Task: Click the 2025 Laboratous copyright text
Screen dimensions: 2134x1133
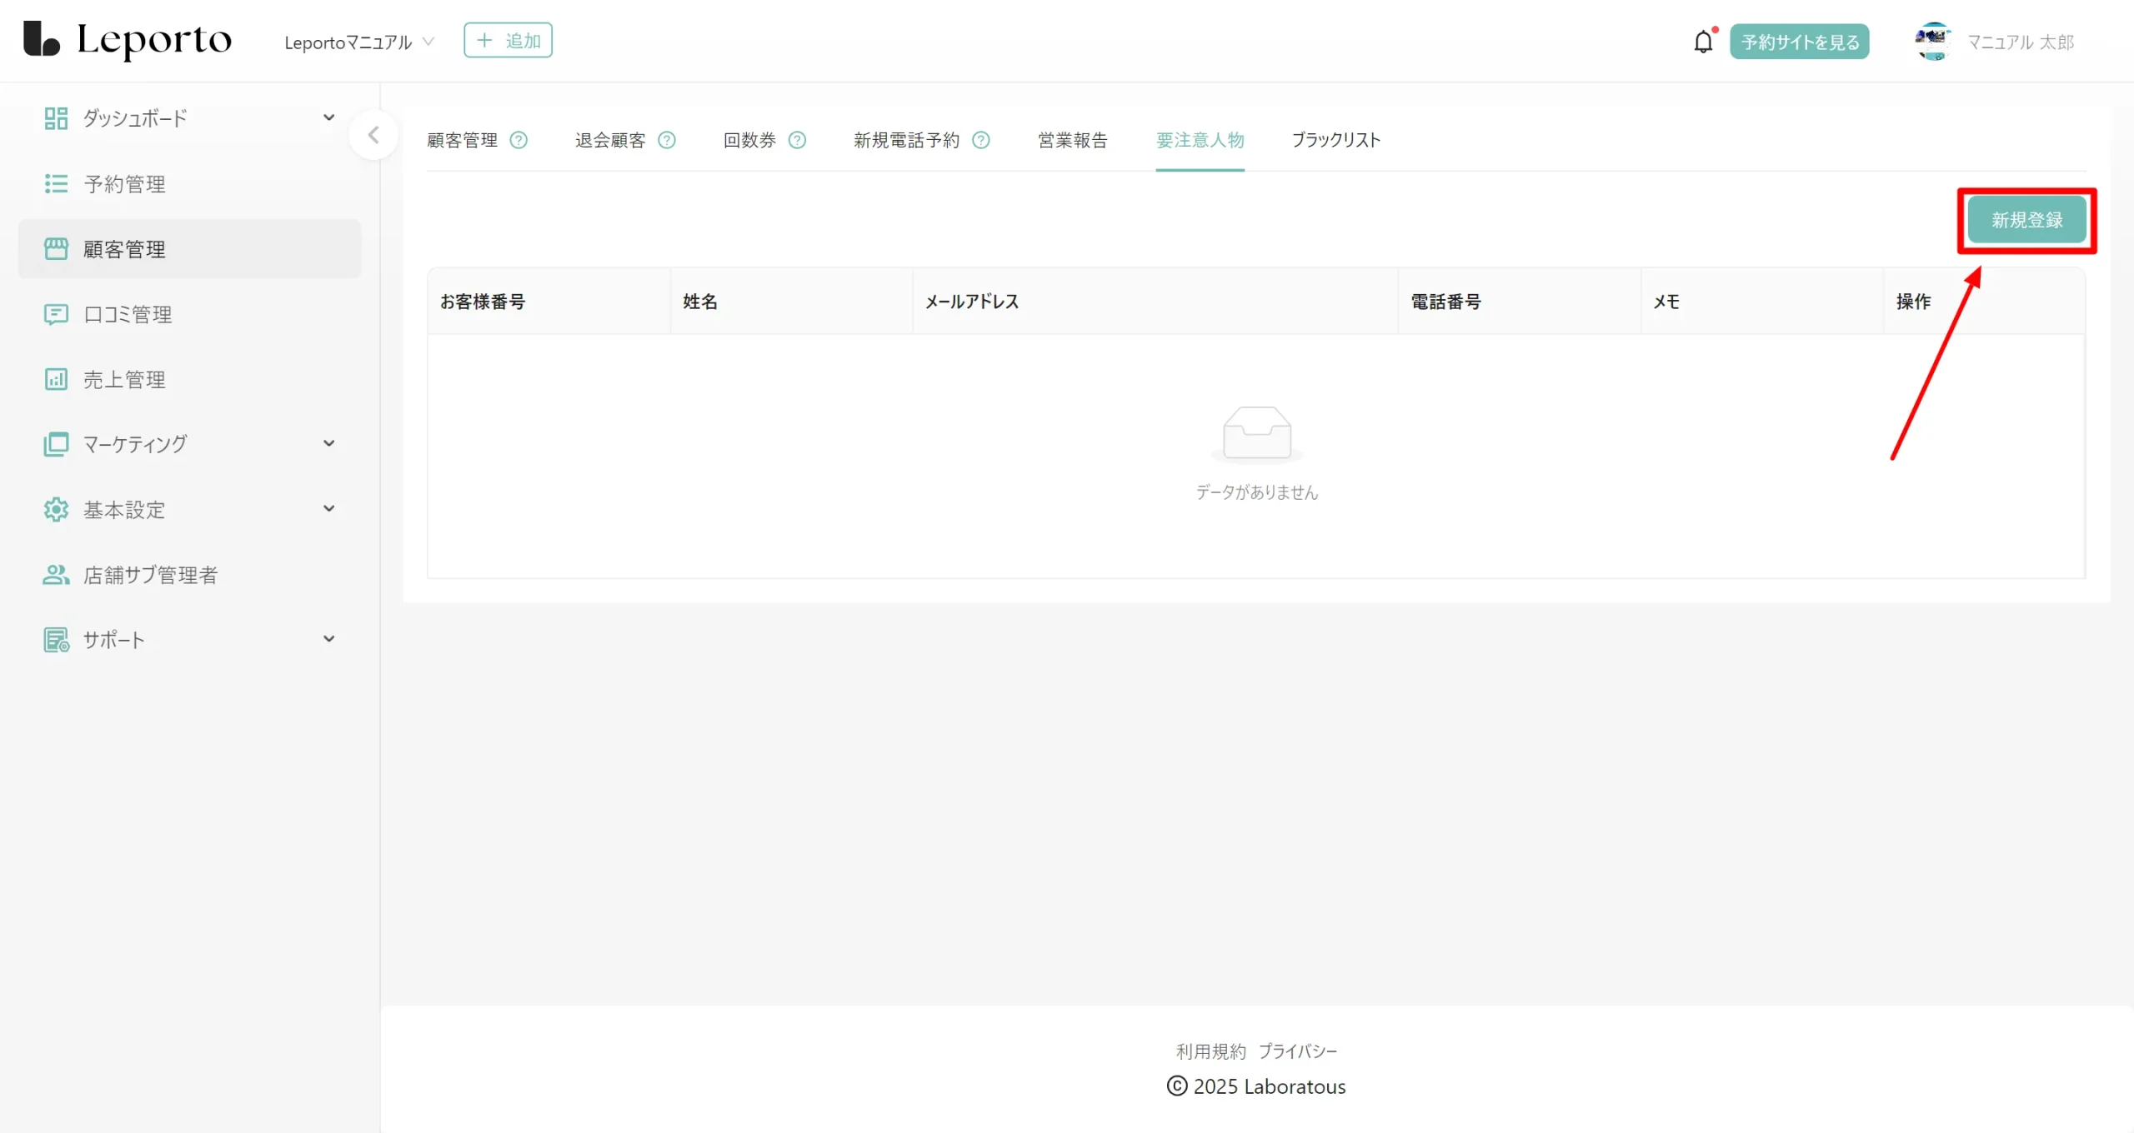Action: (1256, 1086)
